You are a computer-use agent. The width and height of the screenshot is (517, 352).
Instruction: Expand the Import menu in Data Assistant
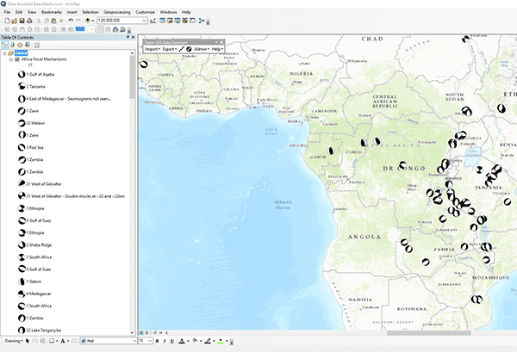point(152,49)
